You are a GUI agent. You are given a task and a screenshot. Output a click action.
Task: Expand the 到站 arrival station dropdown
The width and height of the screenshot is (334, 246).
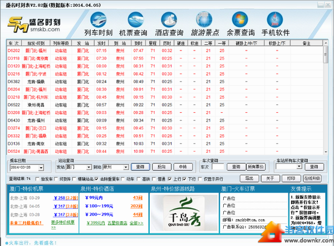(x=126, y=167)
